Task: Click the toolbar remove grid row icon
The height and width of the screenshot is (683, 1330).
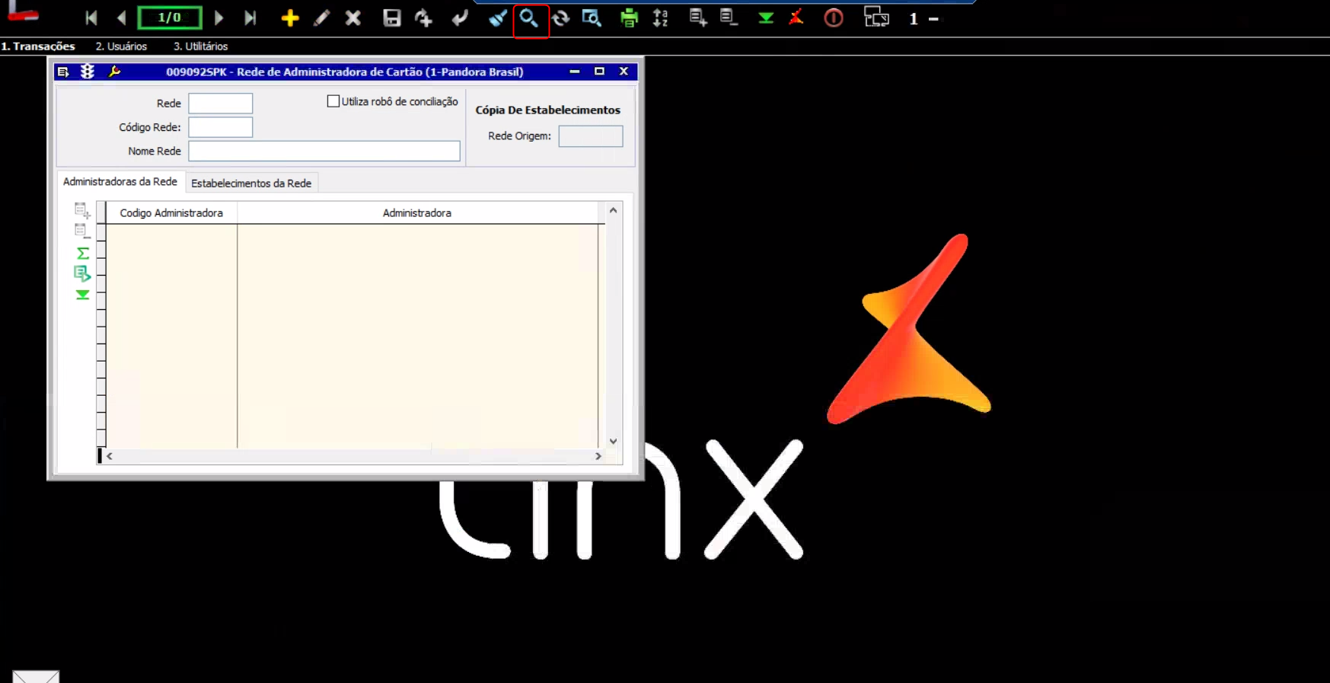Action: (729, 18)
